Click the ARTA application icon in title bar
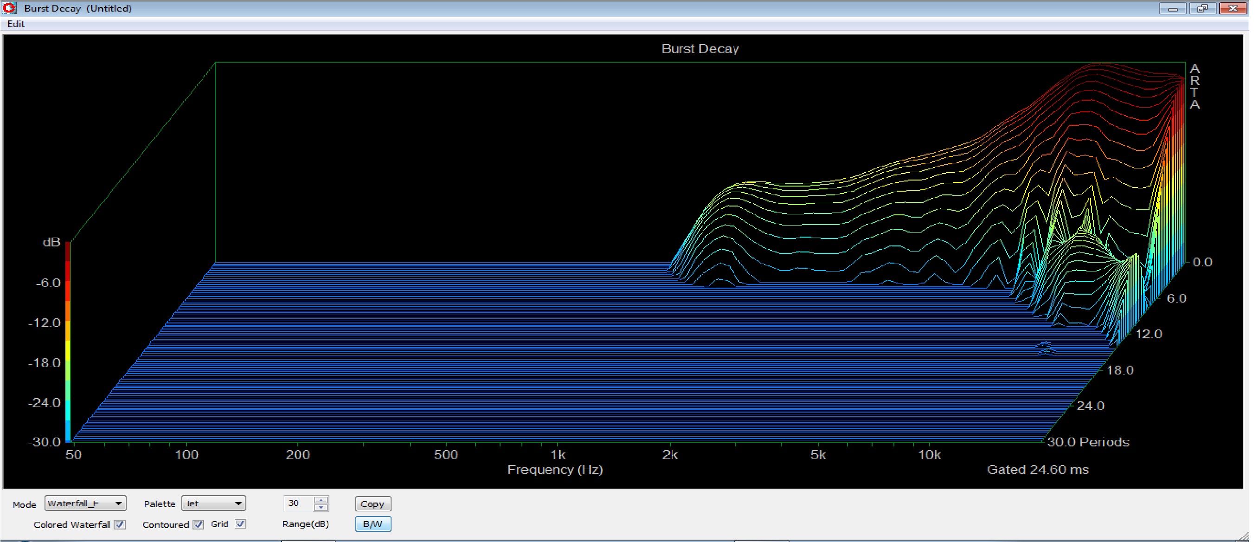Image resolution: width=1259 pixels, height=542 pixels. (x=9, y=8)
